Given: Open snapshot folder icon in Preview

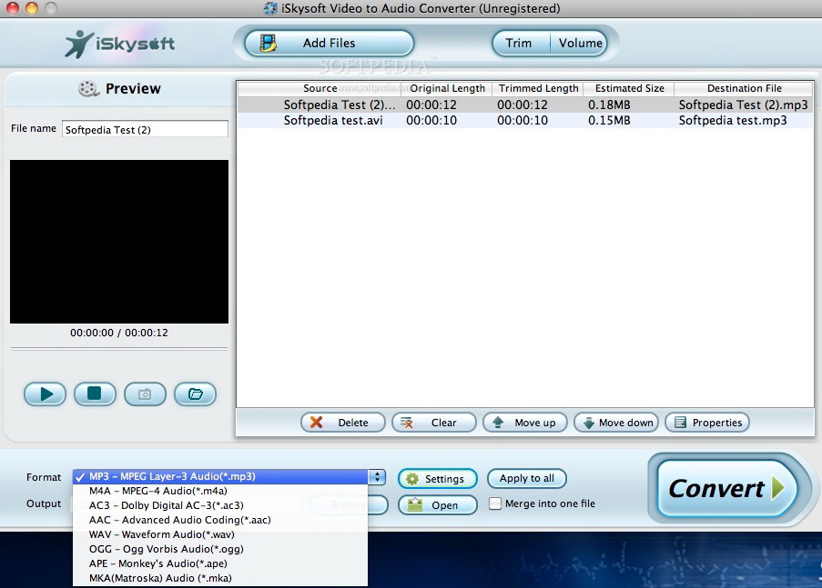Looking at the screenshot, I should coord(195,394).
